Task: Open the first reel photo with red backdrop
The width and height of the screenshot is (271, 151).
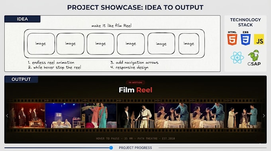Action: (x=27, y=116)
